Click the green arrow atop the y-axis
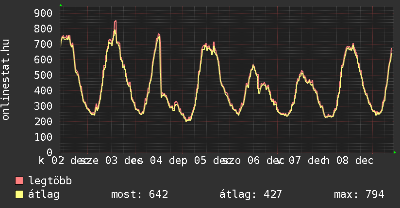 (x=61, y=5)
